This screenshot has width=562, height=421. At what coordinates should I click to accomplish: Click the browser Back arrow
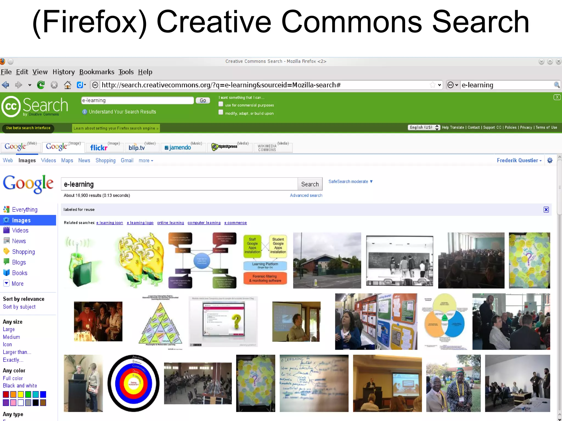point(5,85)
